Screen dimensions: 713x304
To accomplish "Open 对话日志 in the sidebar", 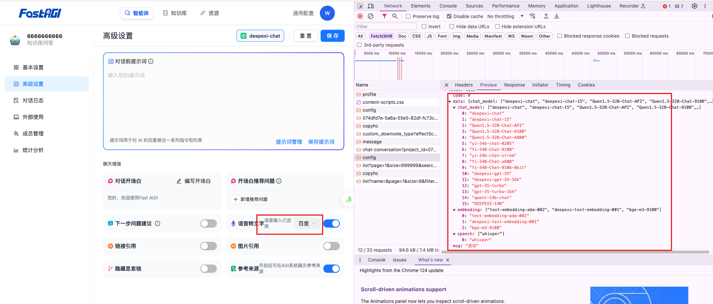I will tap(47, 100).
